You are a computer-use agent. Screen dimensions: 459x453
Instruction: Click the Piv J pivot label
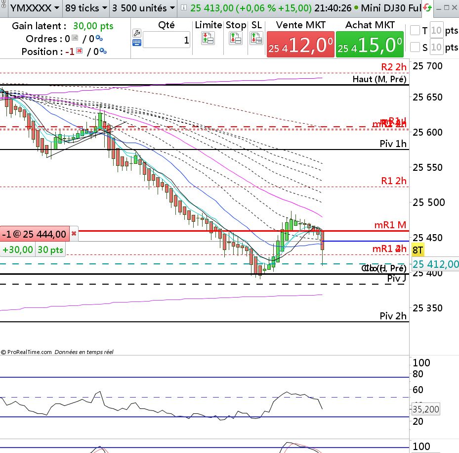(x=397, y=278)
